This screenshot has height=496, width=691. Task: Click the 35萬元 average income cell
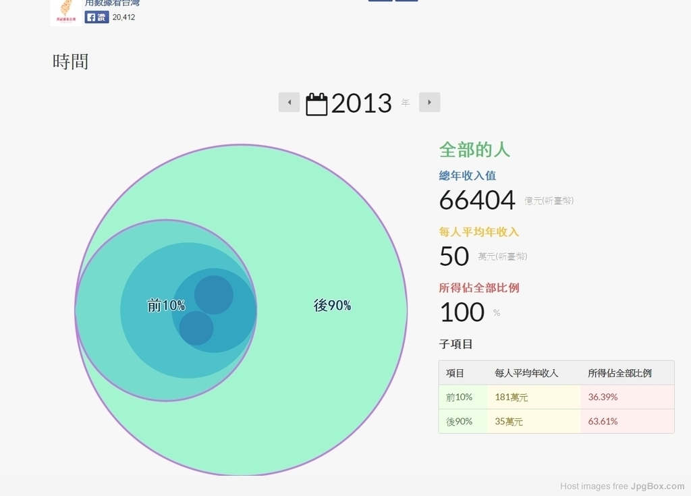509,421
